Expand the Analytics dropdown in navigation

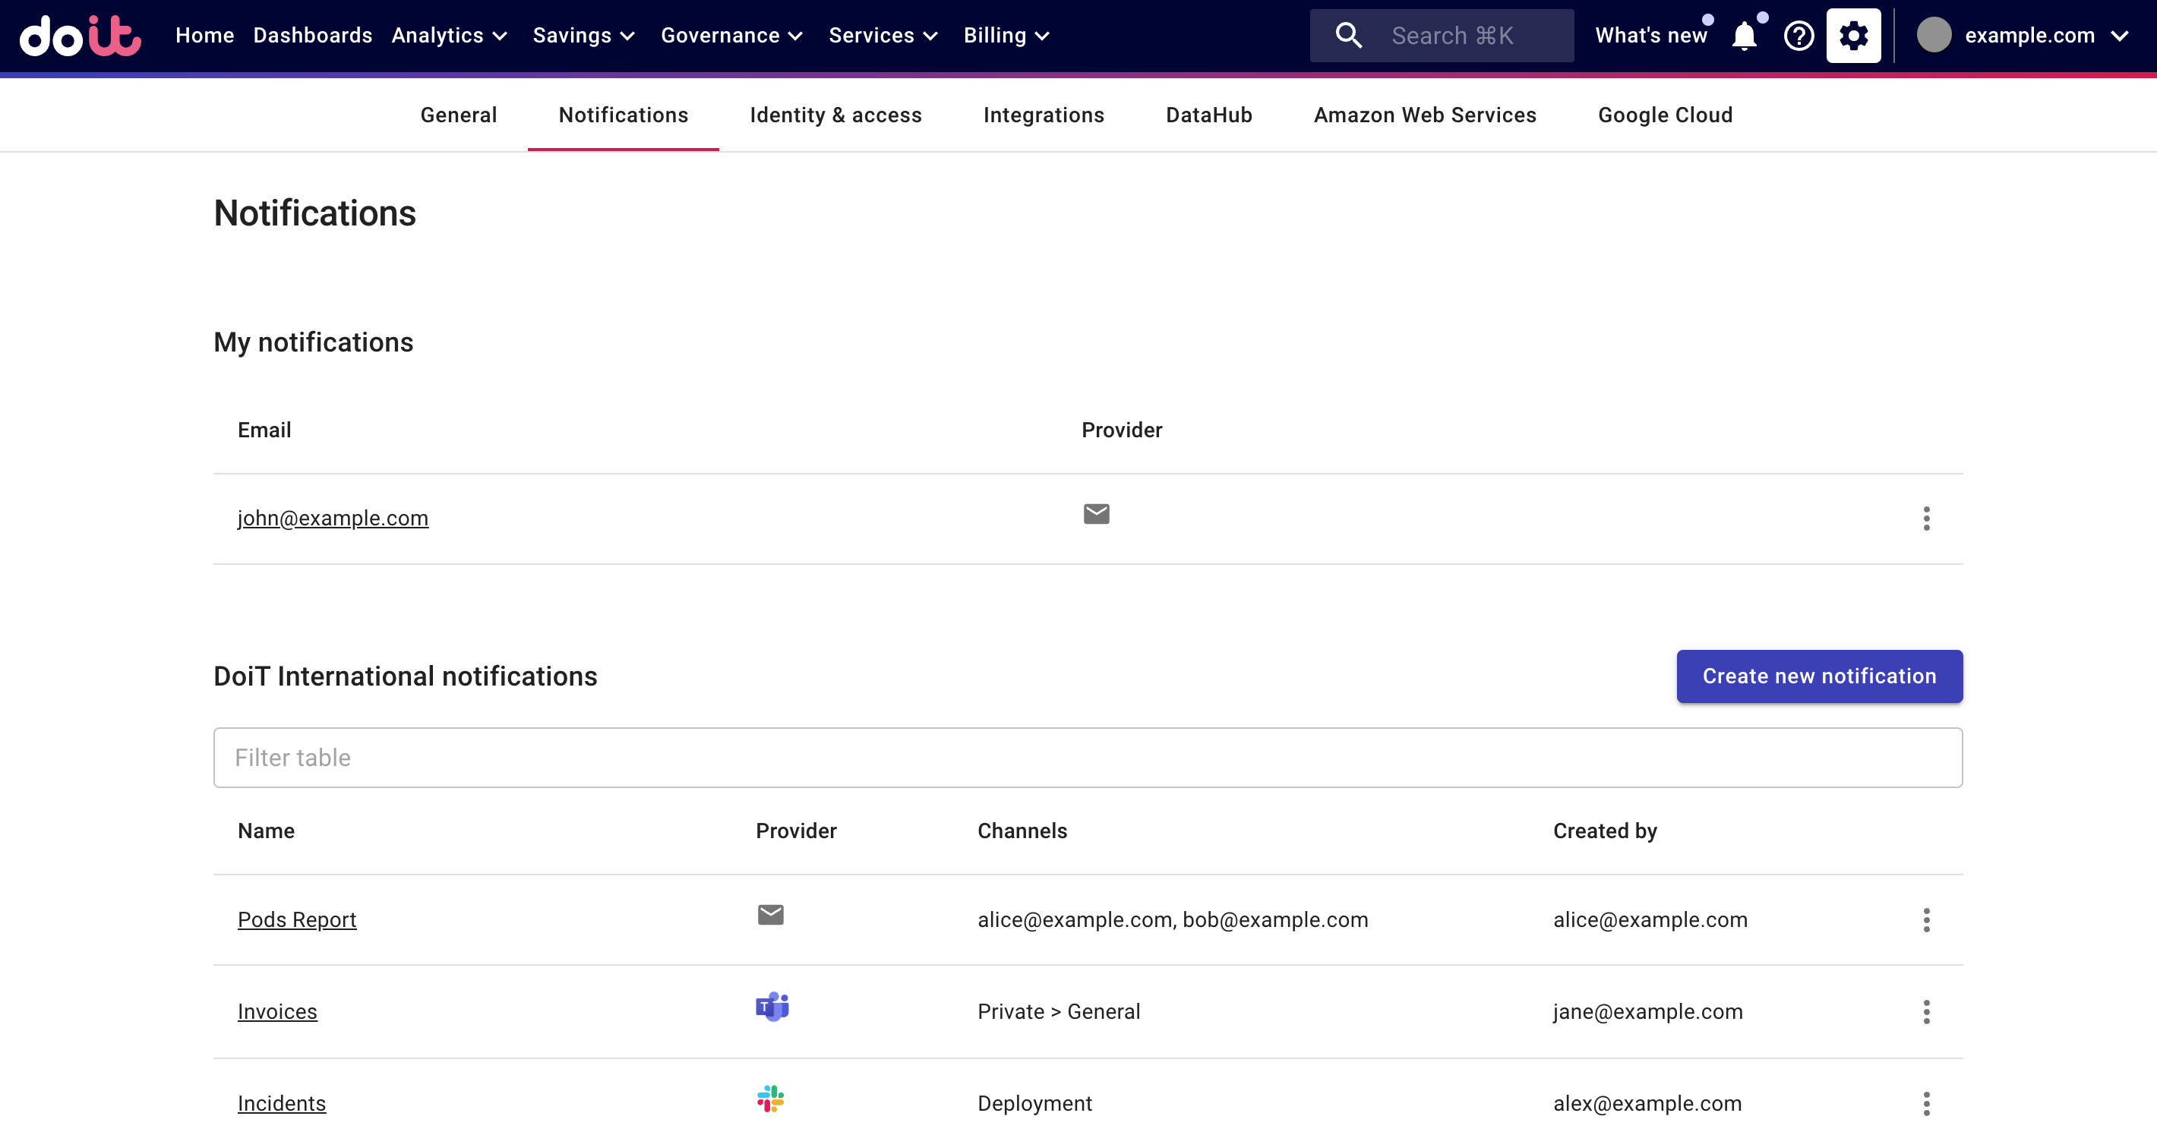click(x=448, y=36)
